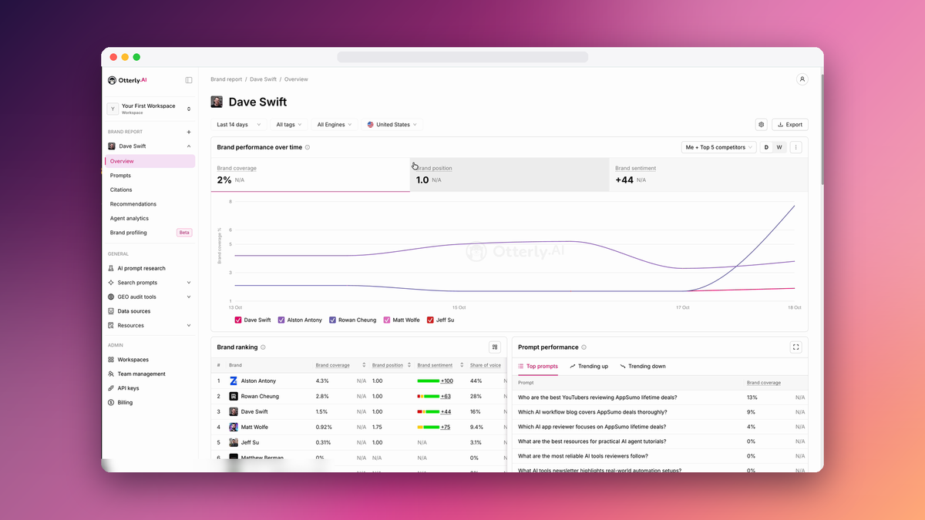
Task: Switch chart to daily view (D)
Action: tap(766, 147)
